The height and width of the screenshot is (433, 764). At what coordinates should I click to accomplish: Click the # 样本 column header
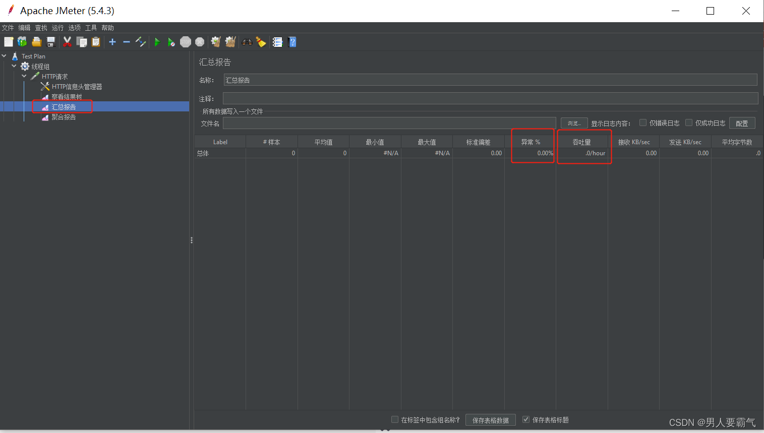(271, 142)
